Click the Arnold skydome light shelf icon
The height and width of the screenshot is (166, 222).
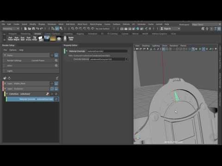(47, 38)
